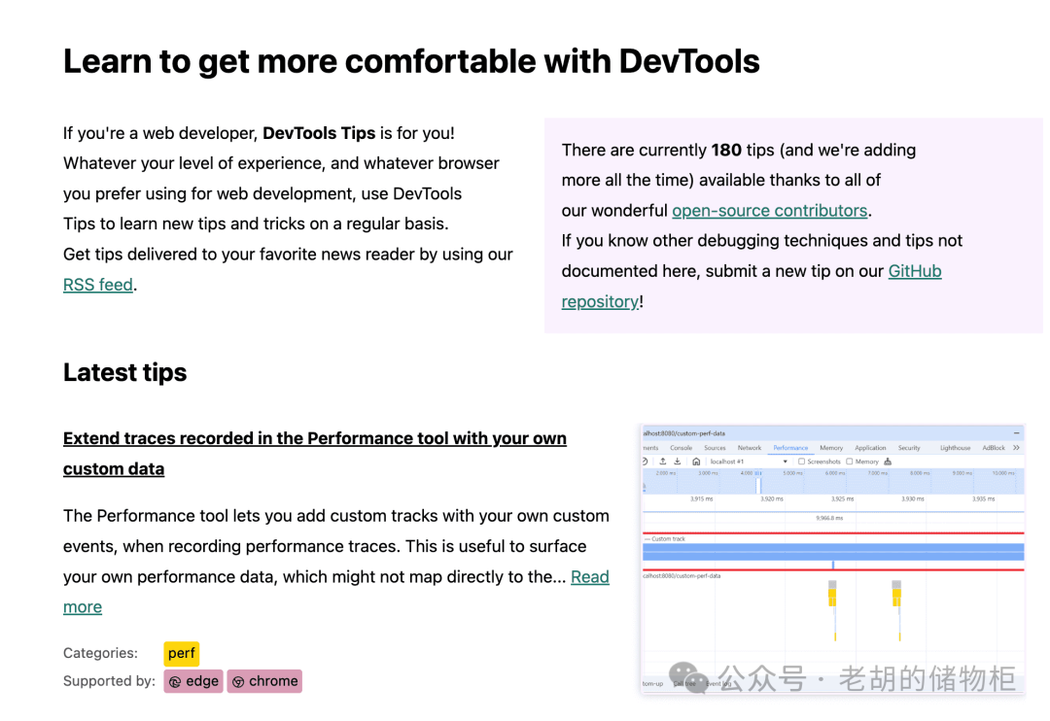Open the Security tab in the DevTools screenshot
Screen dimensions: 1050x721
pyautogui.click(x=909, y=448)
